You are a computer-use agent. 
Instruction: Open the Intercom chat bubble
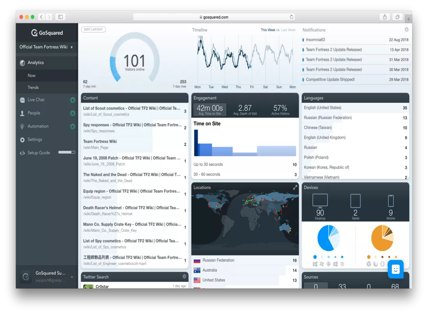coord(396,269)
